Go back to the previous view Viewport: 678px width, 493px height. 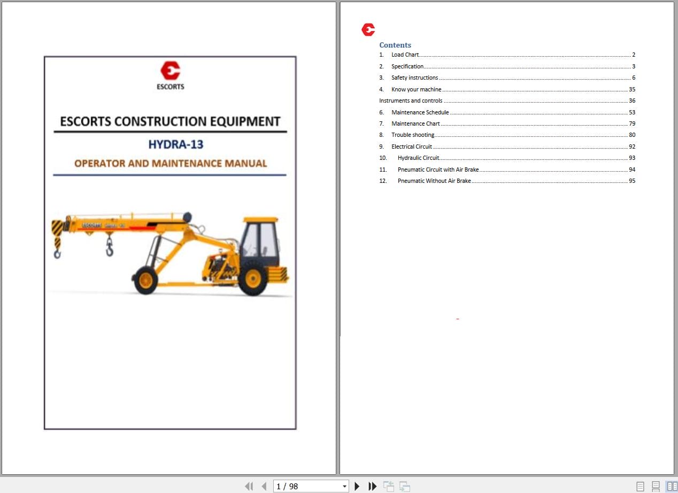coord(389,486)
